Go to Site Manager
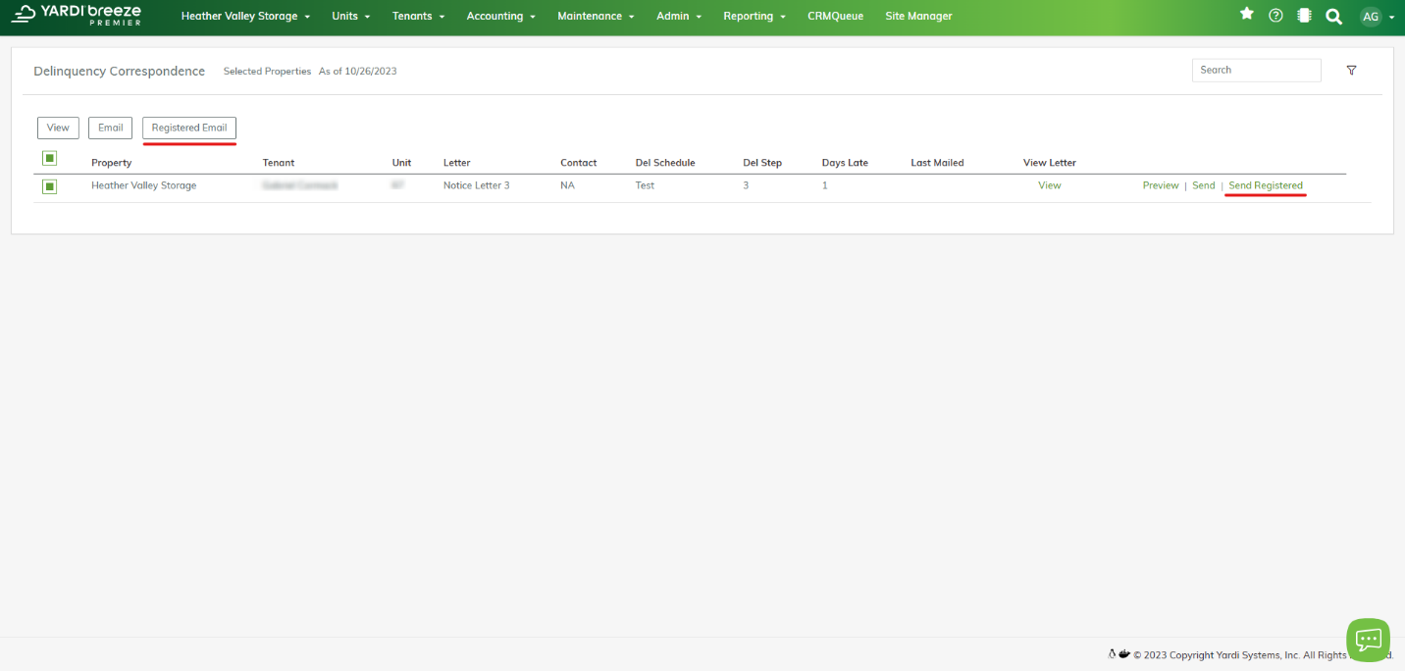This screenshot has width=1405, height=671. 918,17
